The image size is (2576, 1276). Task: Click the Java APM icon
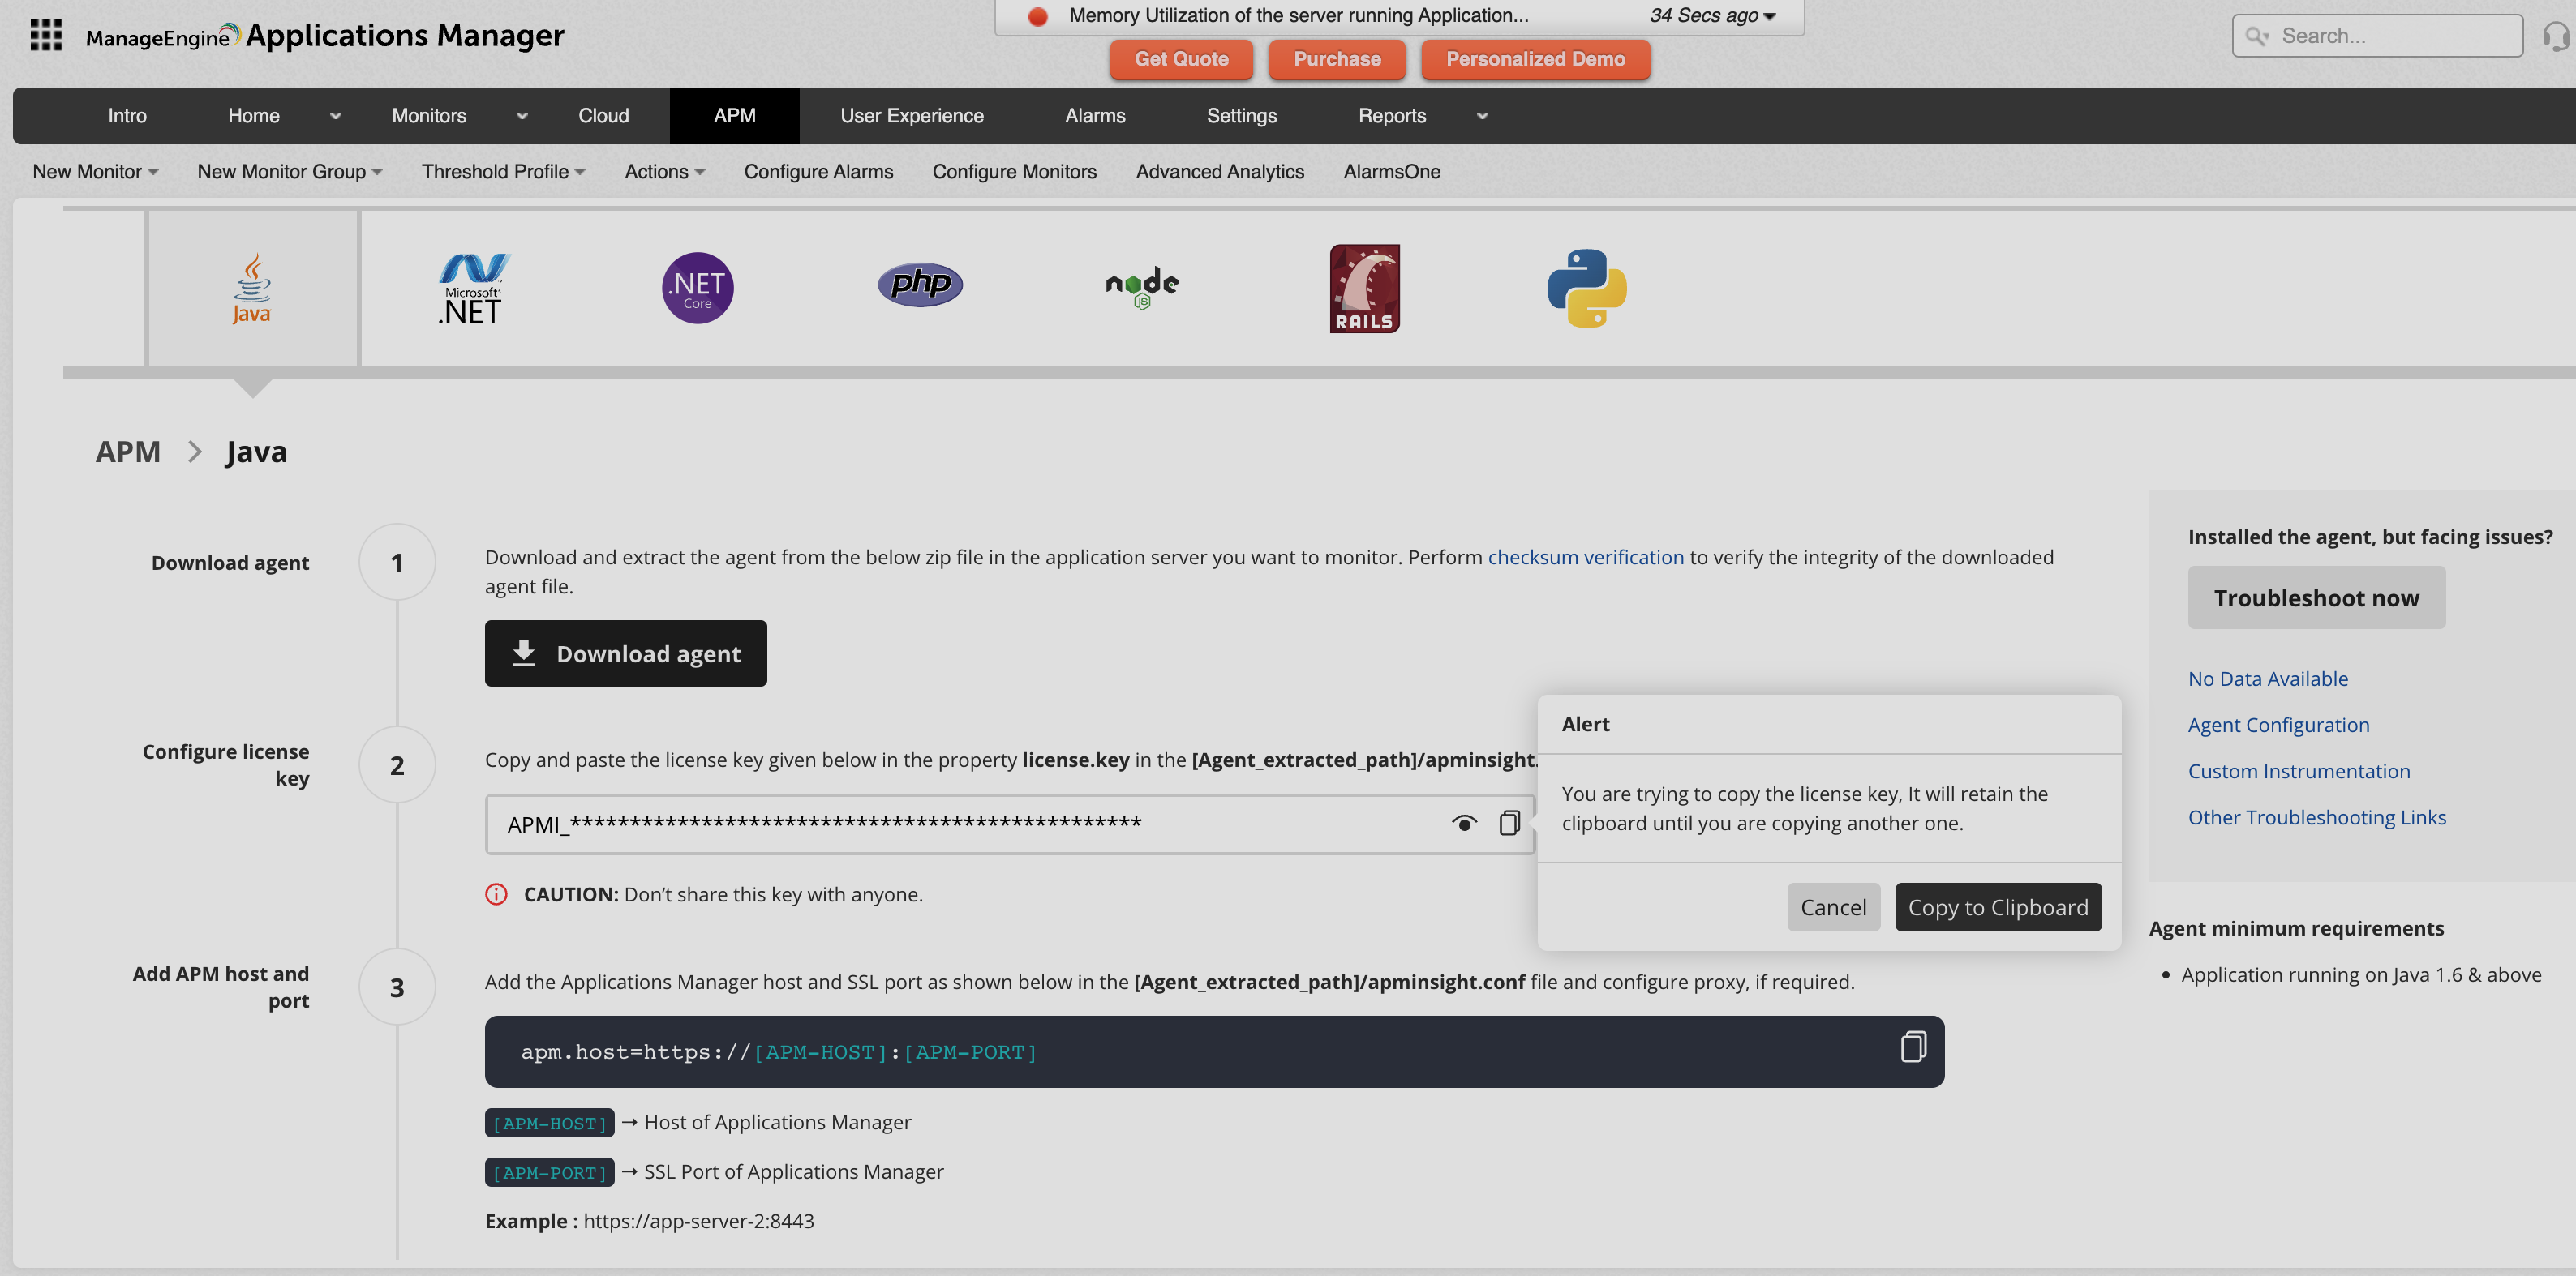click(x=250, y=288)
